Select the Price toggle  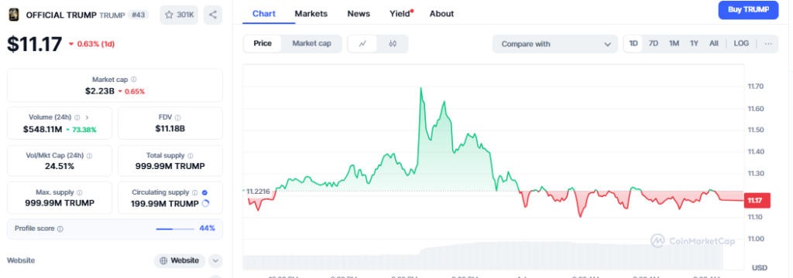coord(263,44)
